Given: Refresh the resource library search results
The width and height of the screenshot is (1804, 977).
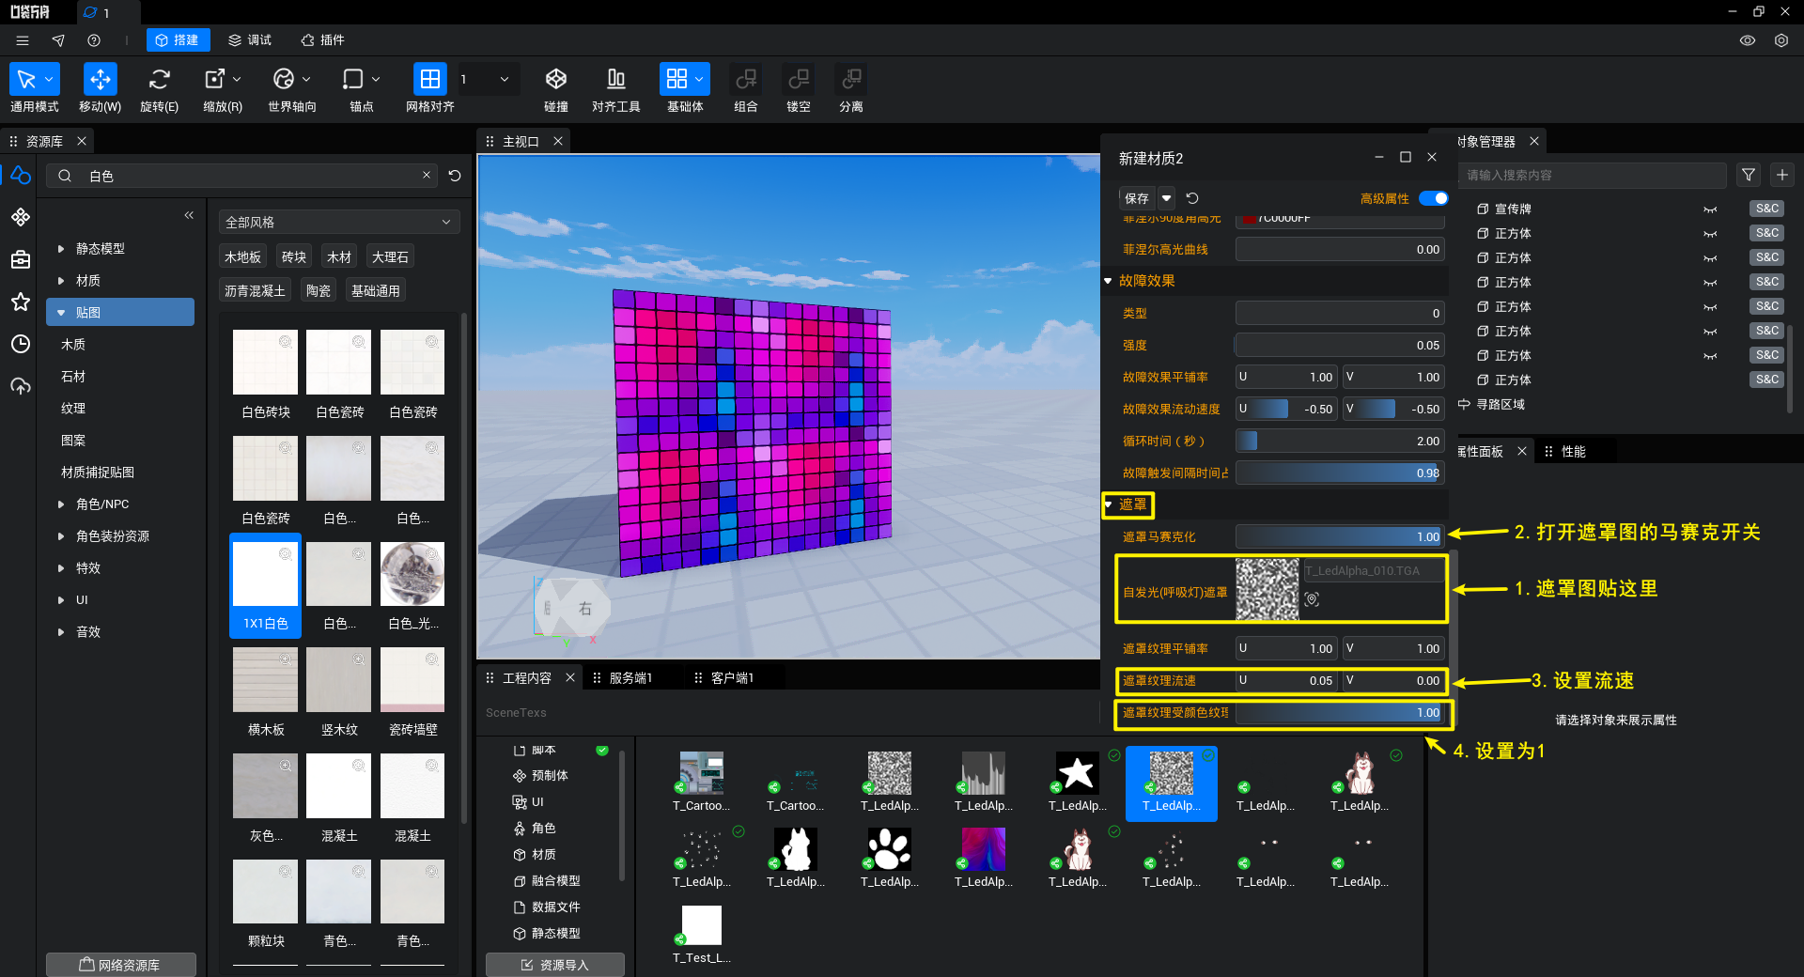Looking at the screenshot, I should pyautogui.click(x=455, y=176).
